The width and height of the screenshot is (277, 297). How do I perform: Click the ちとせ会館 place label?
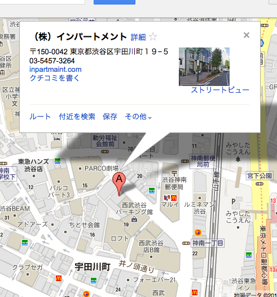point(84,225)
